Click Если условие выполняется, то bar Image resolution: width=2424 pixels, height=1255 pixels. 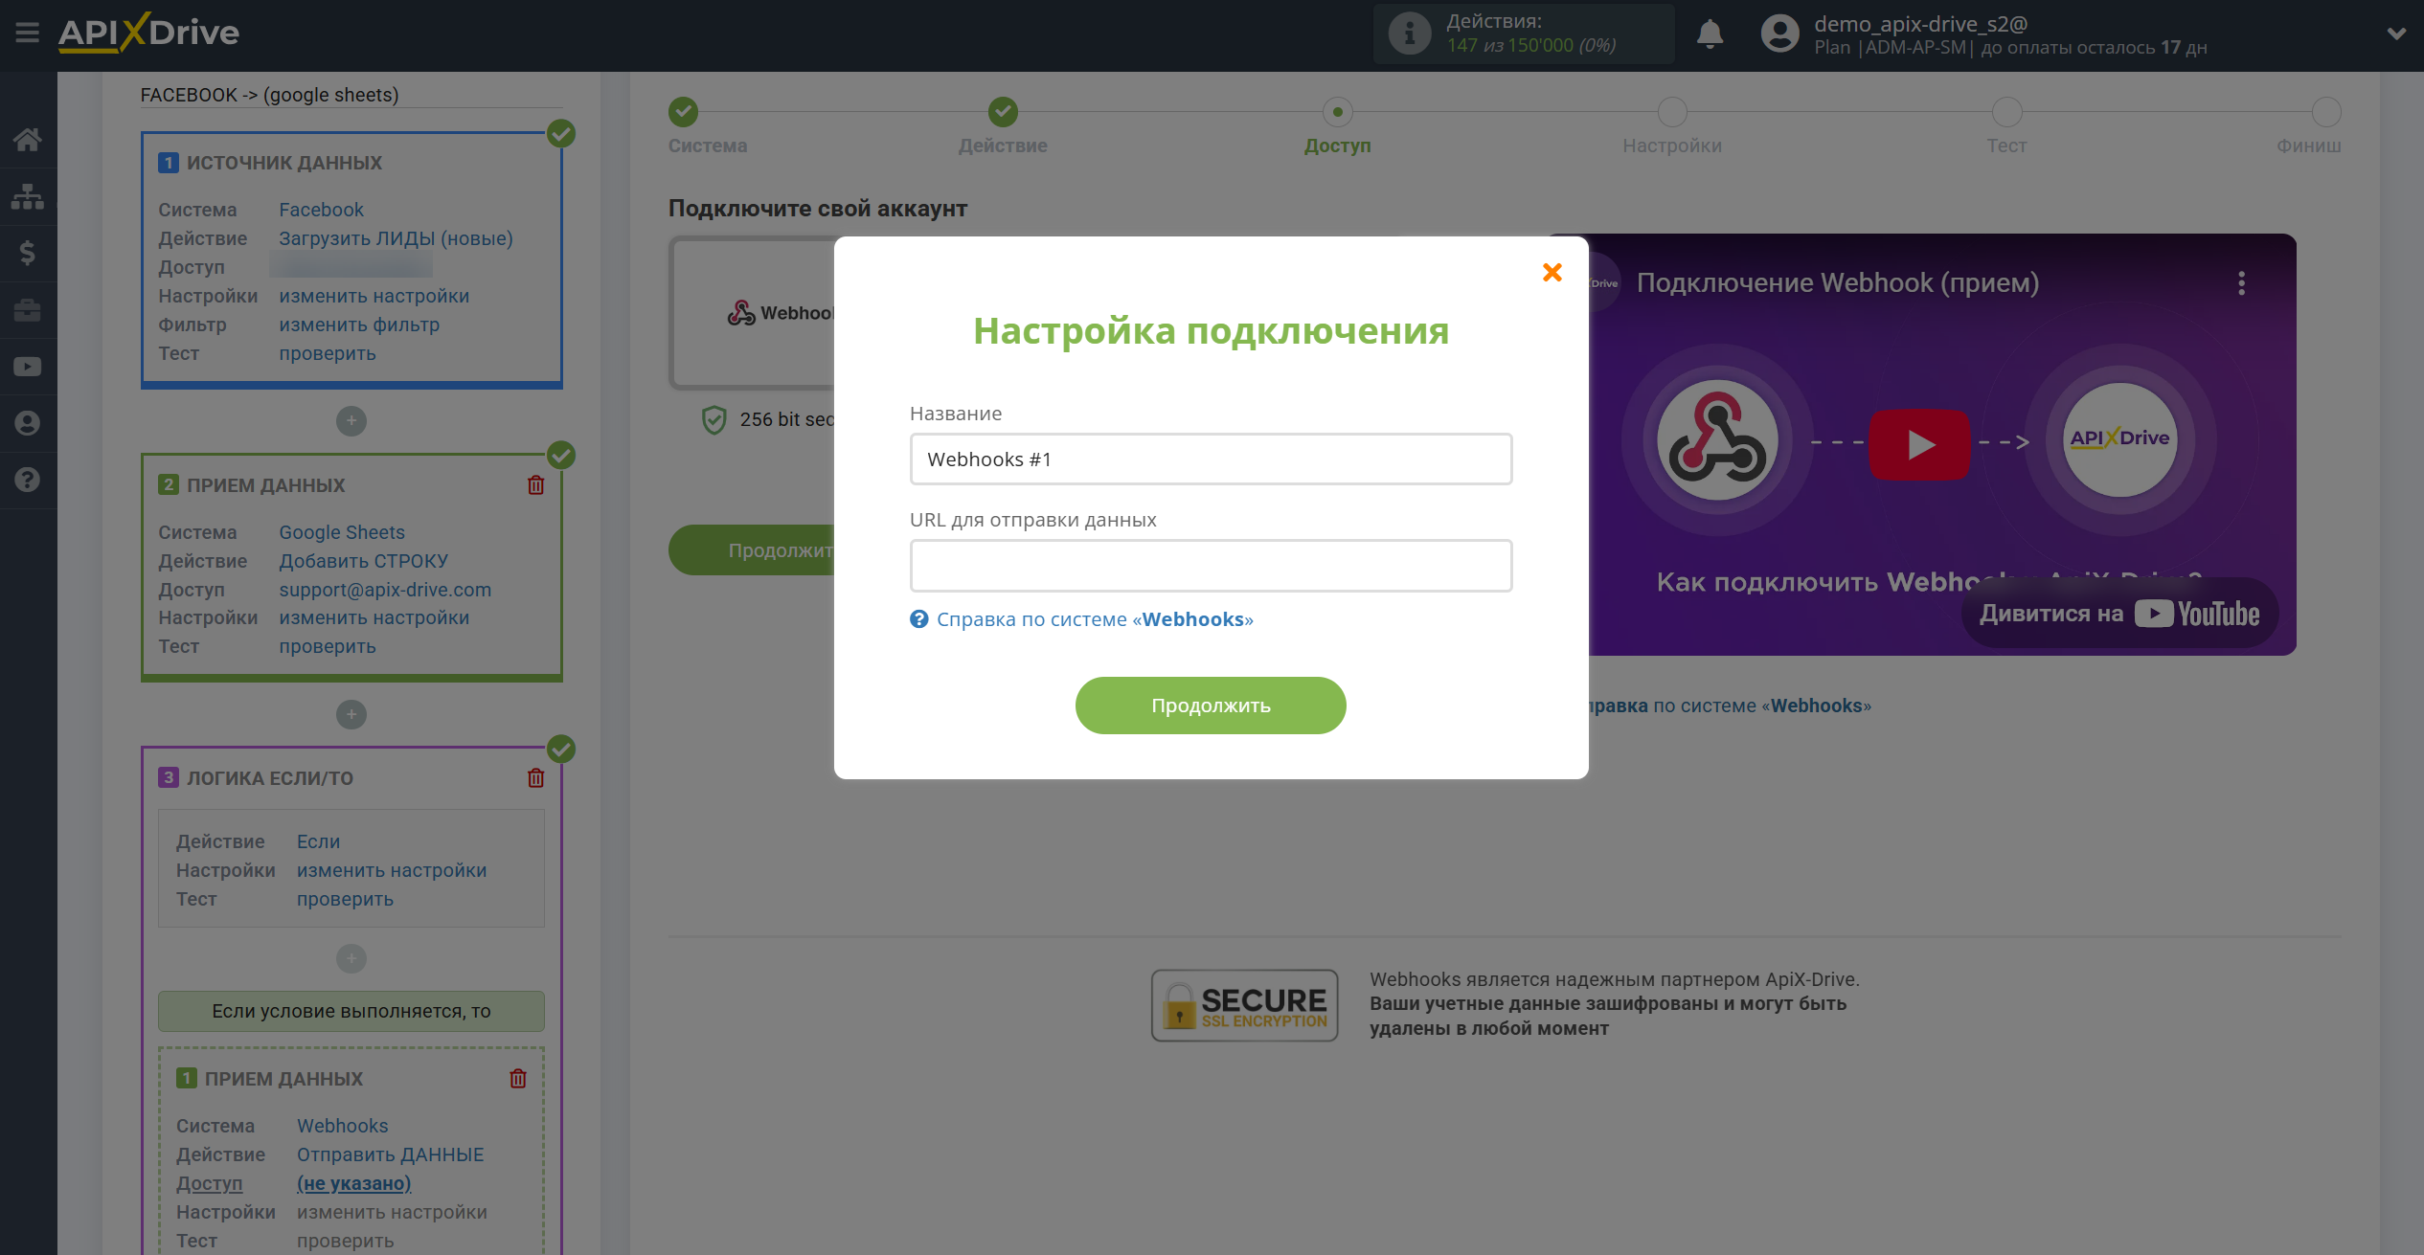(351, 1011)
